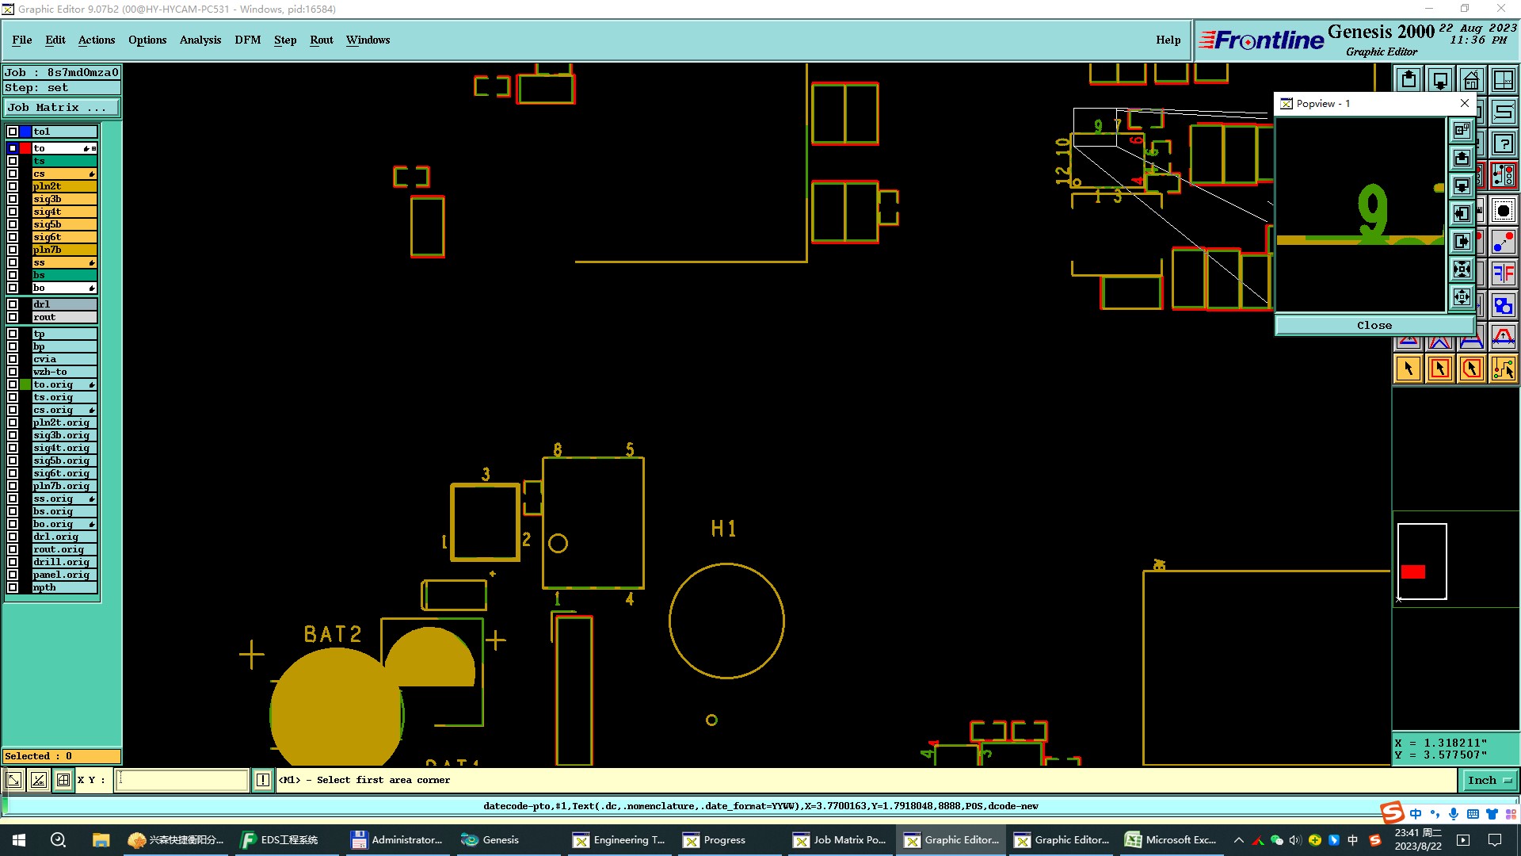
Task: Click the zoom-fit icon in Popview
Action: [x=1462, y=269]
